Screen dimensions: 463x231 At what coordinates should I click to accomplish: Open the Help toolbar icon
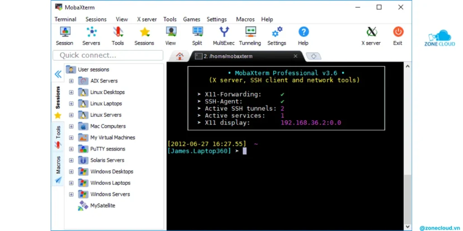tap(303, 32)
